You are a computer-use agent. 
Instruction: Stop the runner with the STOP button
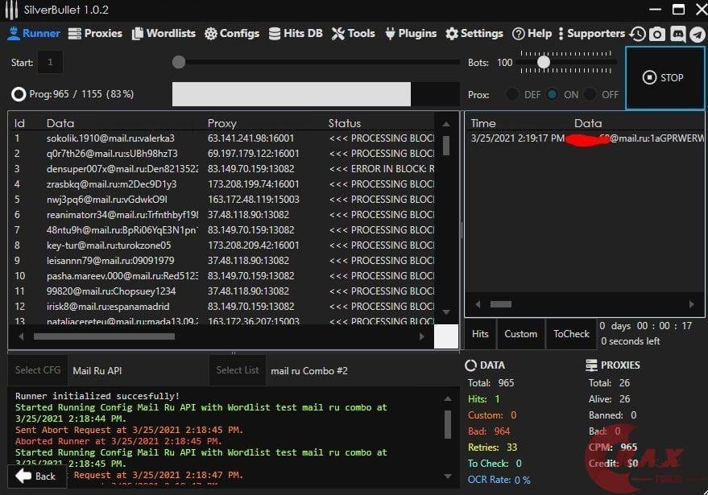coord(665,77)
